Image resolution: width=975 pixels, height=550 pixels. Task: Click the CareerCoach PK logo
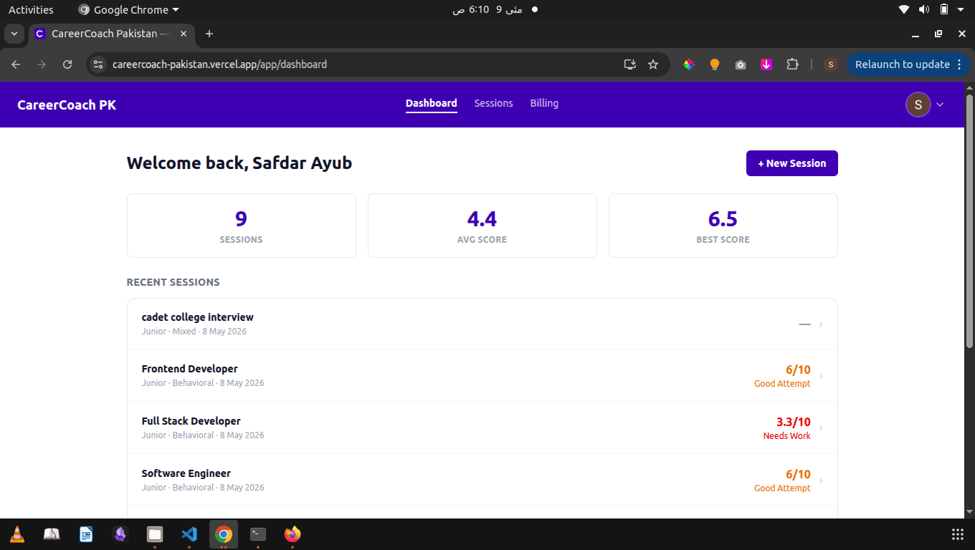click(x=67, y=105)
